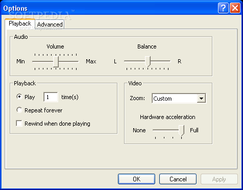Screen dimensions: 243x190
Task: Click the Max volume label
Action: point(91,61)
